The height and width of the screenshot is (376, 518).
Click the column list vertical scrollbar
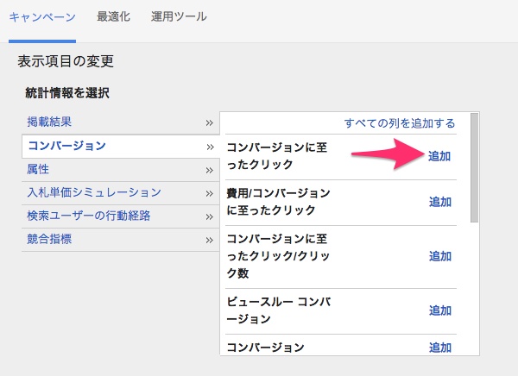pyautogui.click(x=474, y=167)
